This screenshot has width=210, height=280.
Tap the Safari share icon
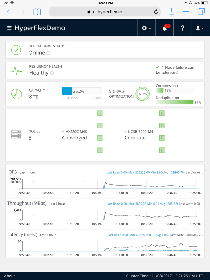[x=171, y=11]
